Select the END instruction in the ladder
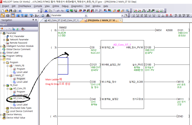Viewport: 192px width, 125px height. coord(183,116)
